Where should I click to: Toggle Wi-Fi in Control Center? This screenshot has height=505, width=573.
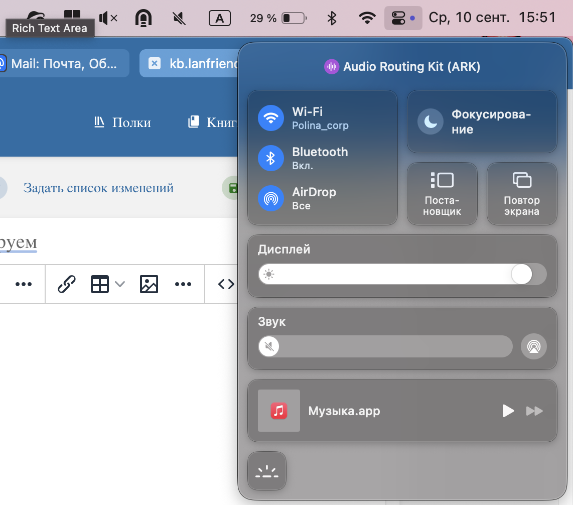point(271,118)
